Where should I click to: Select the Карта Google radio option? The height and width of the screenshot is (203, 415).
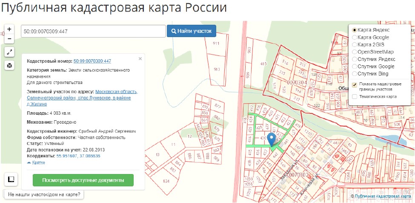tap(354, 38)
